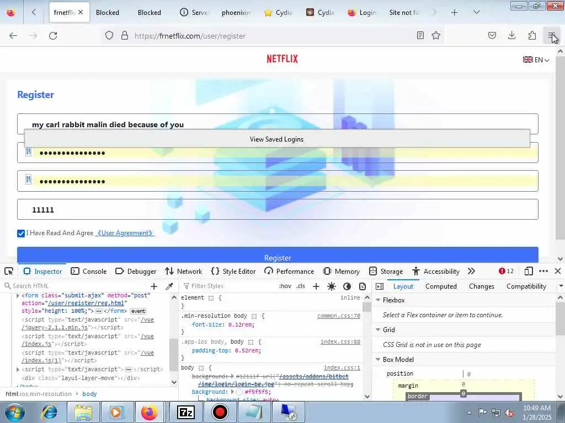Open devtools three-dot customize menu
The width and height of the screenshot is (565, 423).
(x=543, y=271)
